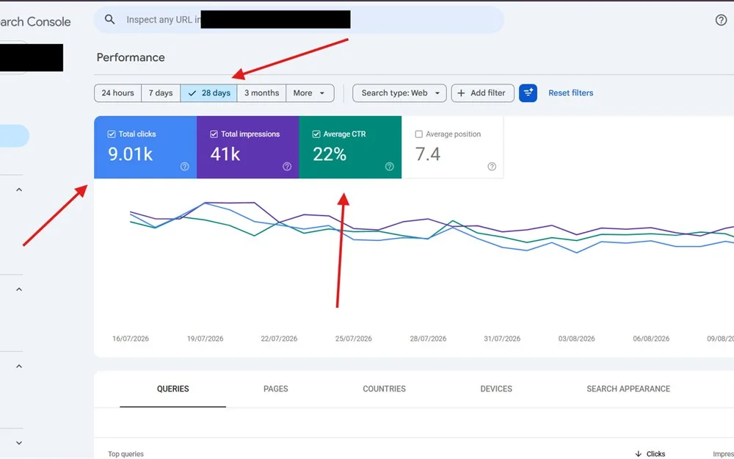Uncheck the Average CTR checkbox

pos(316,134)
